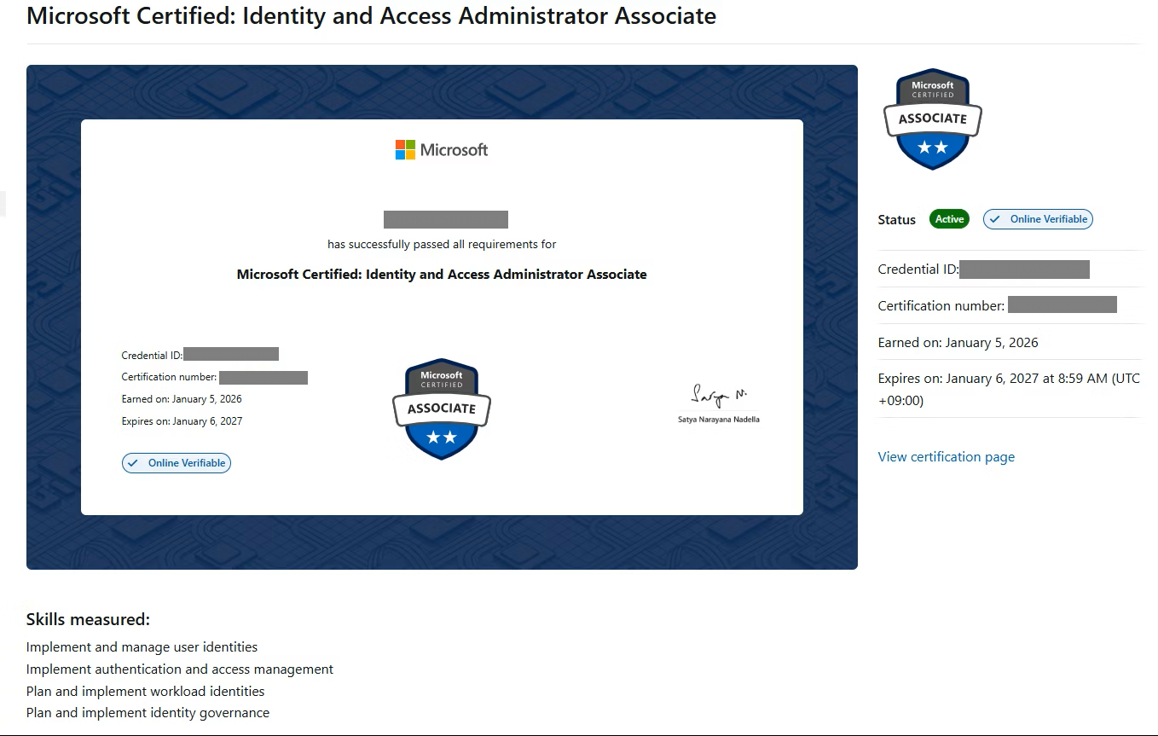Select the redacted Credential ID in the sidebar

coord(1024,269)
